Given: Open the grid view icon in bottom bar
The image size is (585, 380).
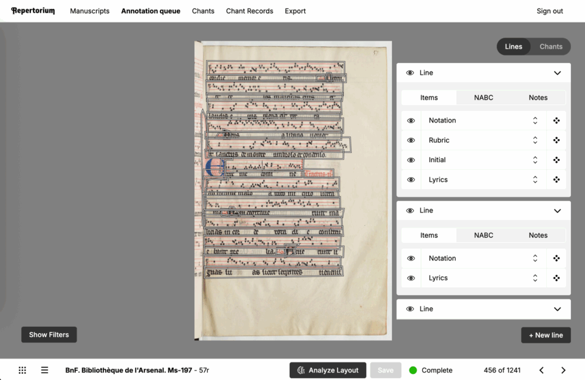Looking at the screenshot, I should pyautogui.click(x=22, y=370).
